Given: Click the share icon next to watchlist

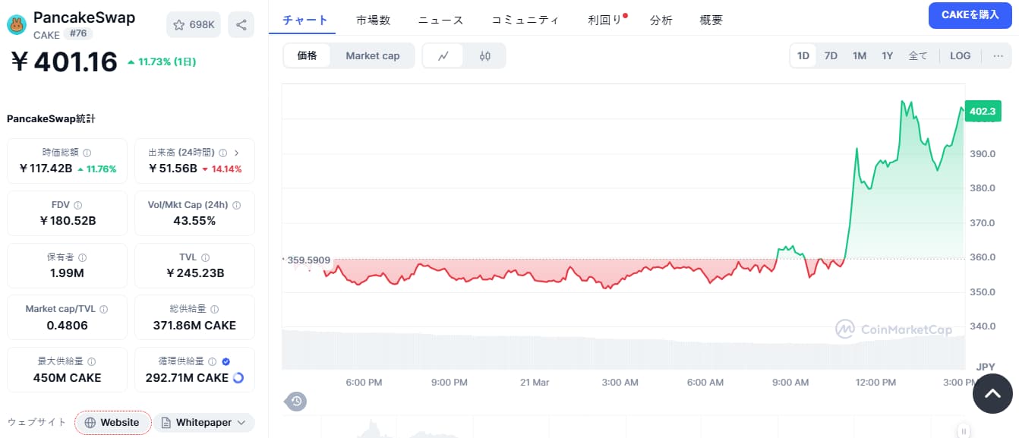Looking at the screenshot, I should coord(241,25).
